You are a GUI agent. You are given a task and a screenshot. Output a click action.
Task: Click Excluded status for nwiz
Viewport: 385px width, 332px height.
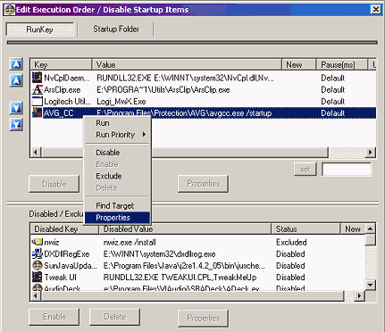click(x=291, y=242)
